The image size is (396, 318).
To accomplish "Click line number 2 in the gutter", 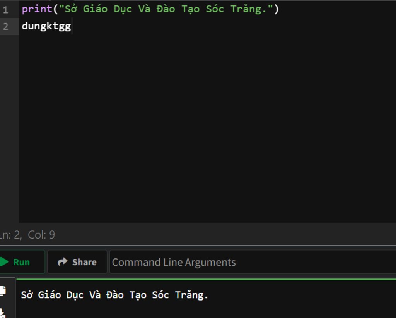I will click(x=5, y=26).
